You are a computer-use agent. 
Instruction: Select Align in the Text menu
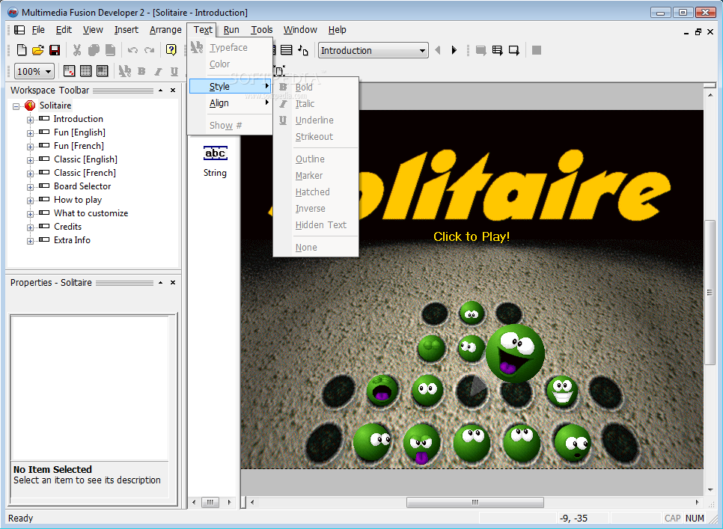coord(231,103)
